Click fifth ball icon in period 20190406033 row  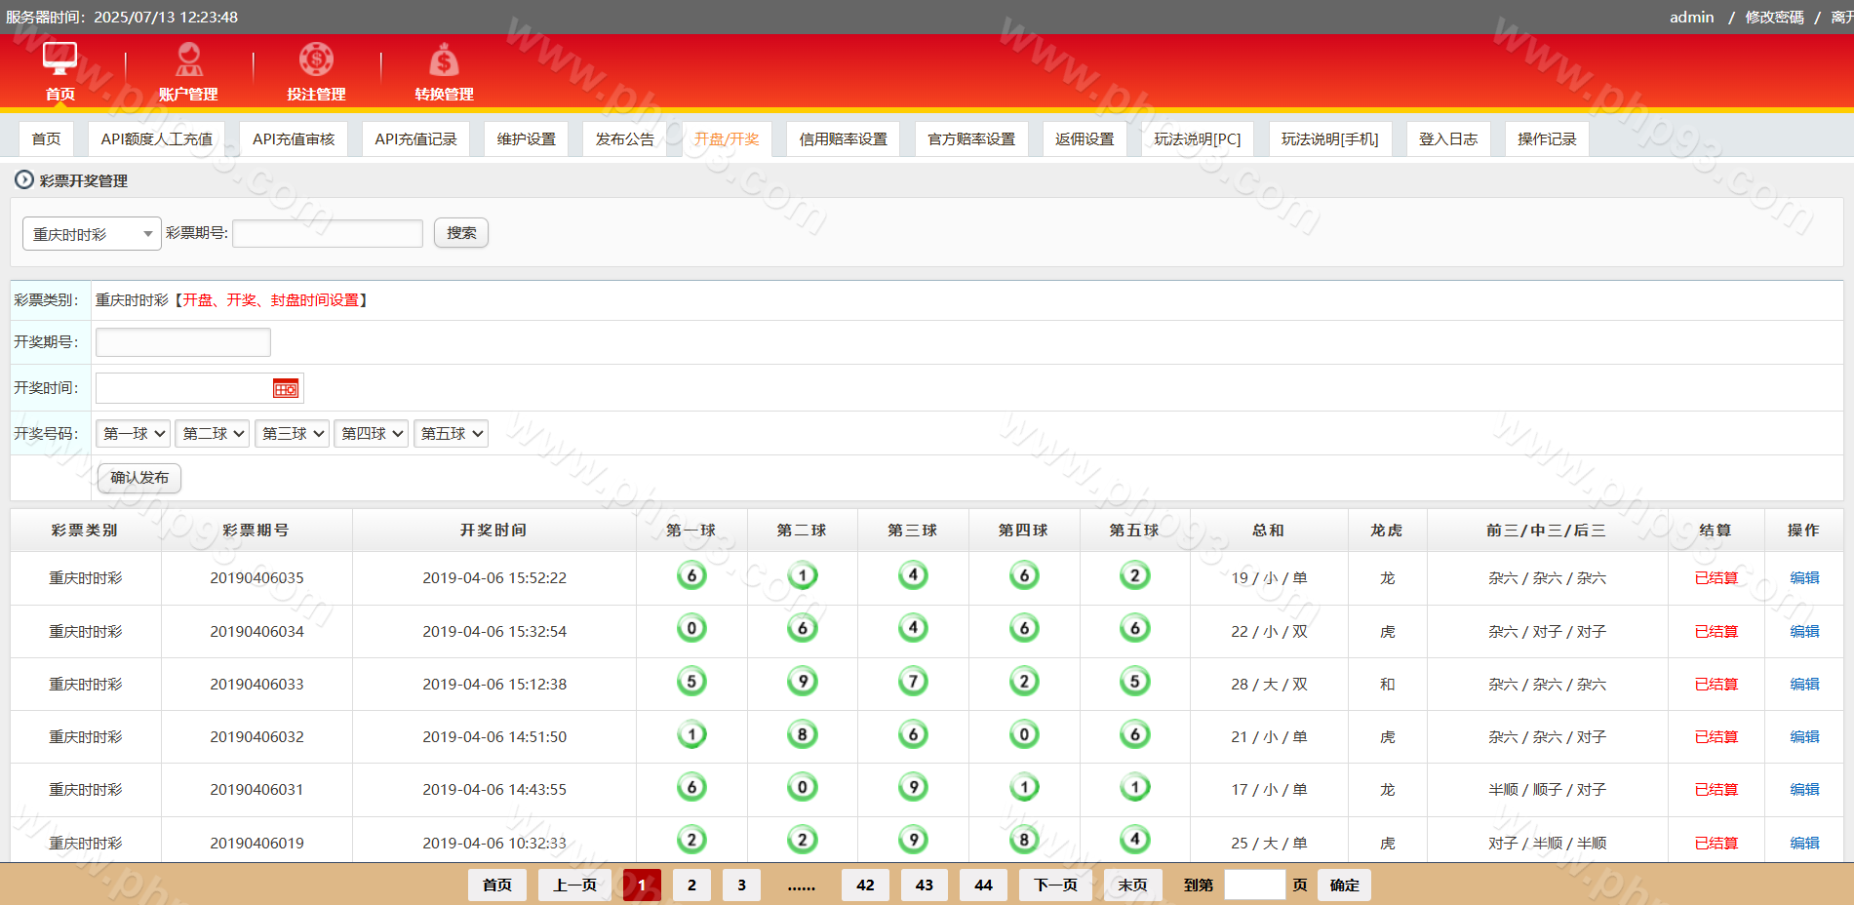[1134, 682]
